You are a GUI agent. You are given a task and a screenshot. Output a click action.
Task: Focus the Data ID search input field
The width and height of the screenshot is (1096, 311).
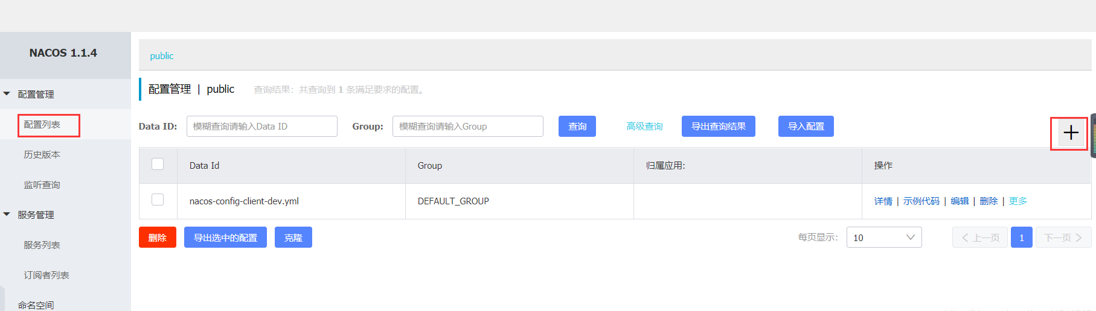click(261, 127)
